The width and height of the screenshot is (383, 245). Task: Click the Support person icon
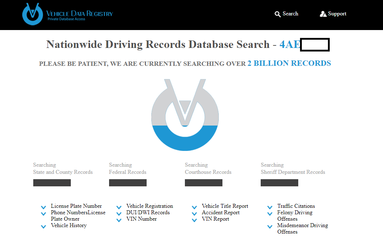pos(323,14)
